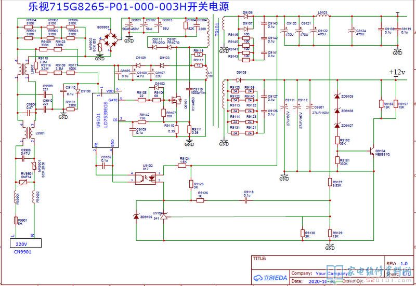This screenshot has width=416, height=286.
Task: Click the R9129 13K resistor symbol
Action: pos(330,233)
